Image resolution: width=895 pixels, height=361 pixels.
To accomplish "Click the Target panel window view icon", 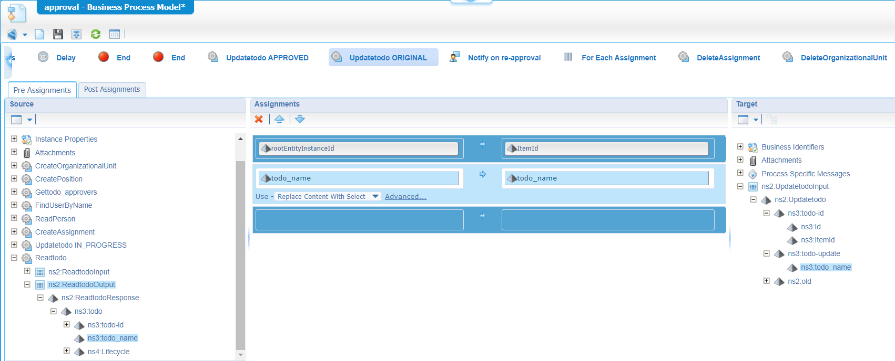I will (x=743, y=120).
